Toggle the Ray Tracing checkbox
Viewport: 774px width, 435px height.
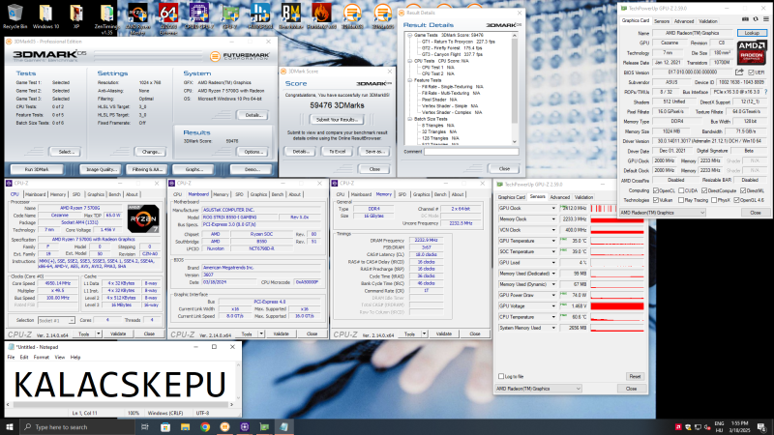(681, 200)
